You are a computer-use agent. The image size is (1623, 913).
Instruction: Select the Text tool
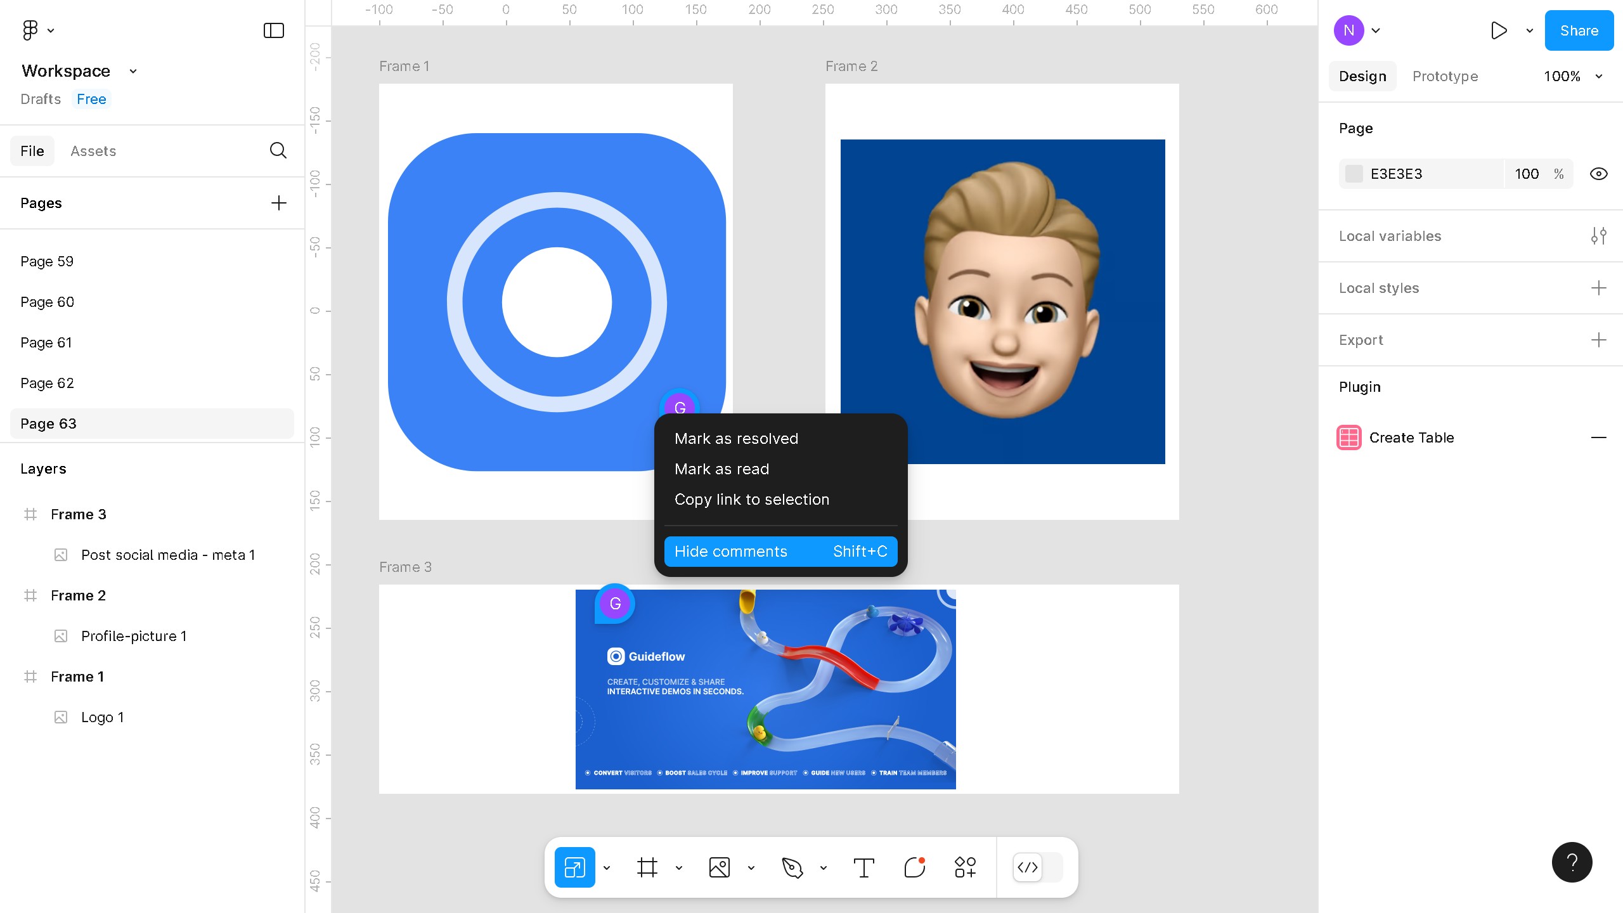coord(863,867)
